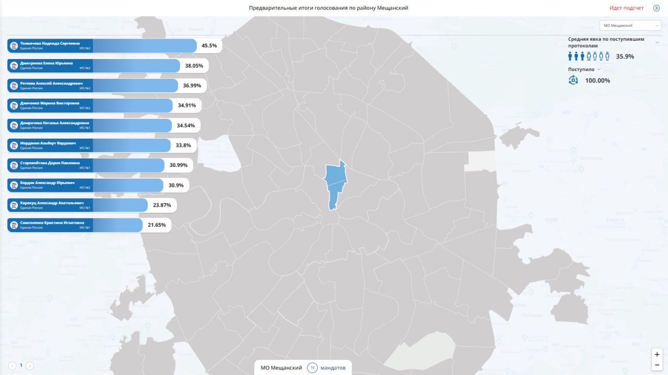Click party logo of Ретеюм Алексей Александрович

pyautogui.click(x=14, y=86)
